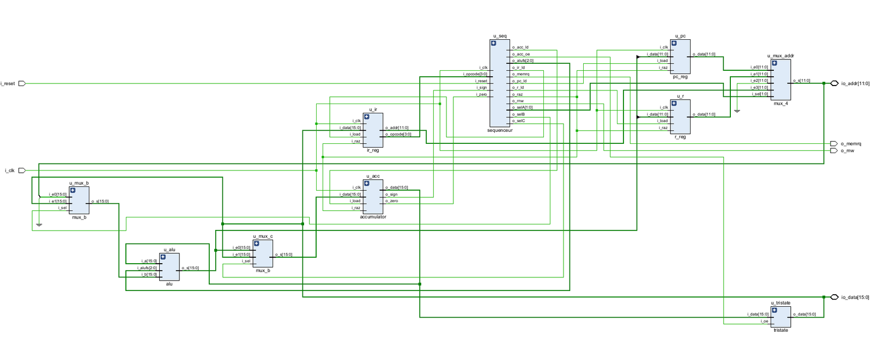Image resolution: width=872 pixels, height=346 pixels.
Task: Select the ground symbol near u_mux_b
Action: click(x=39, y=224)
